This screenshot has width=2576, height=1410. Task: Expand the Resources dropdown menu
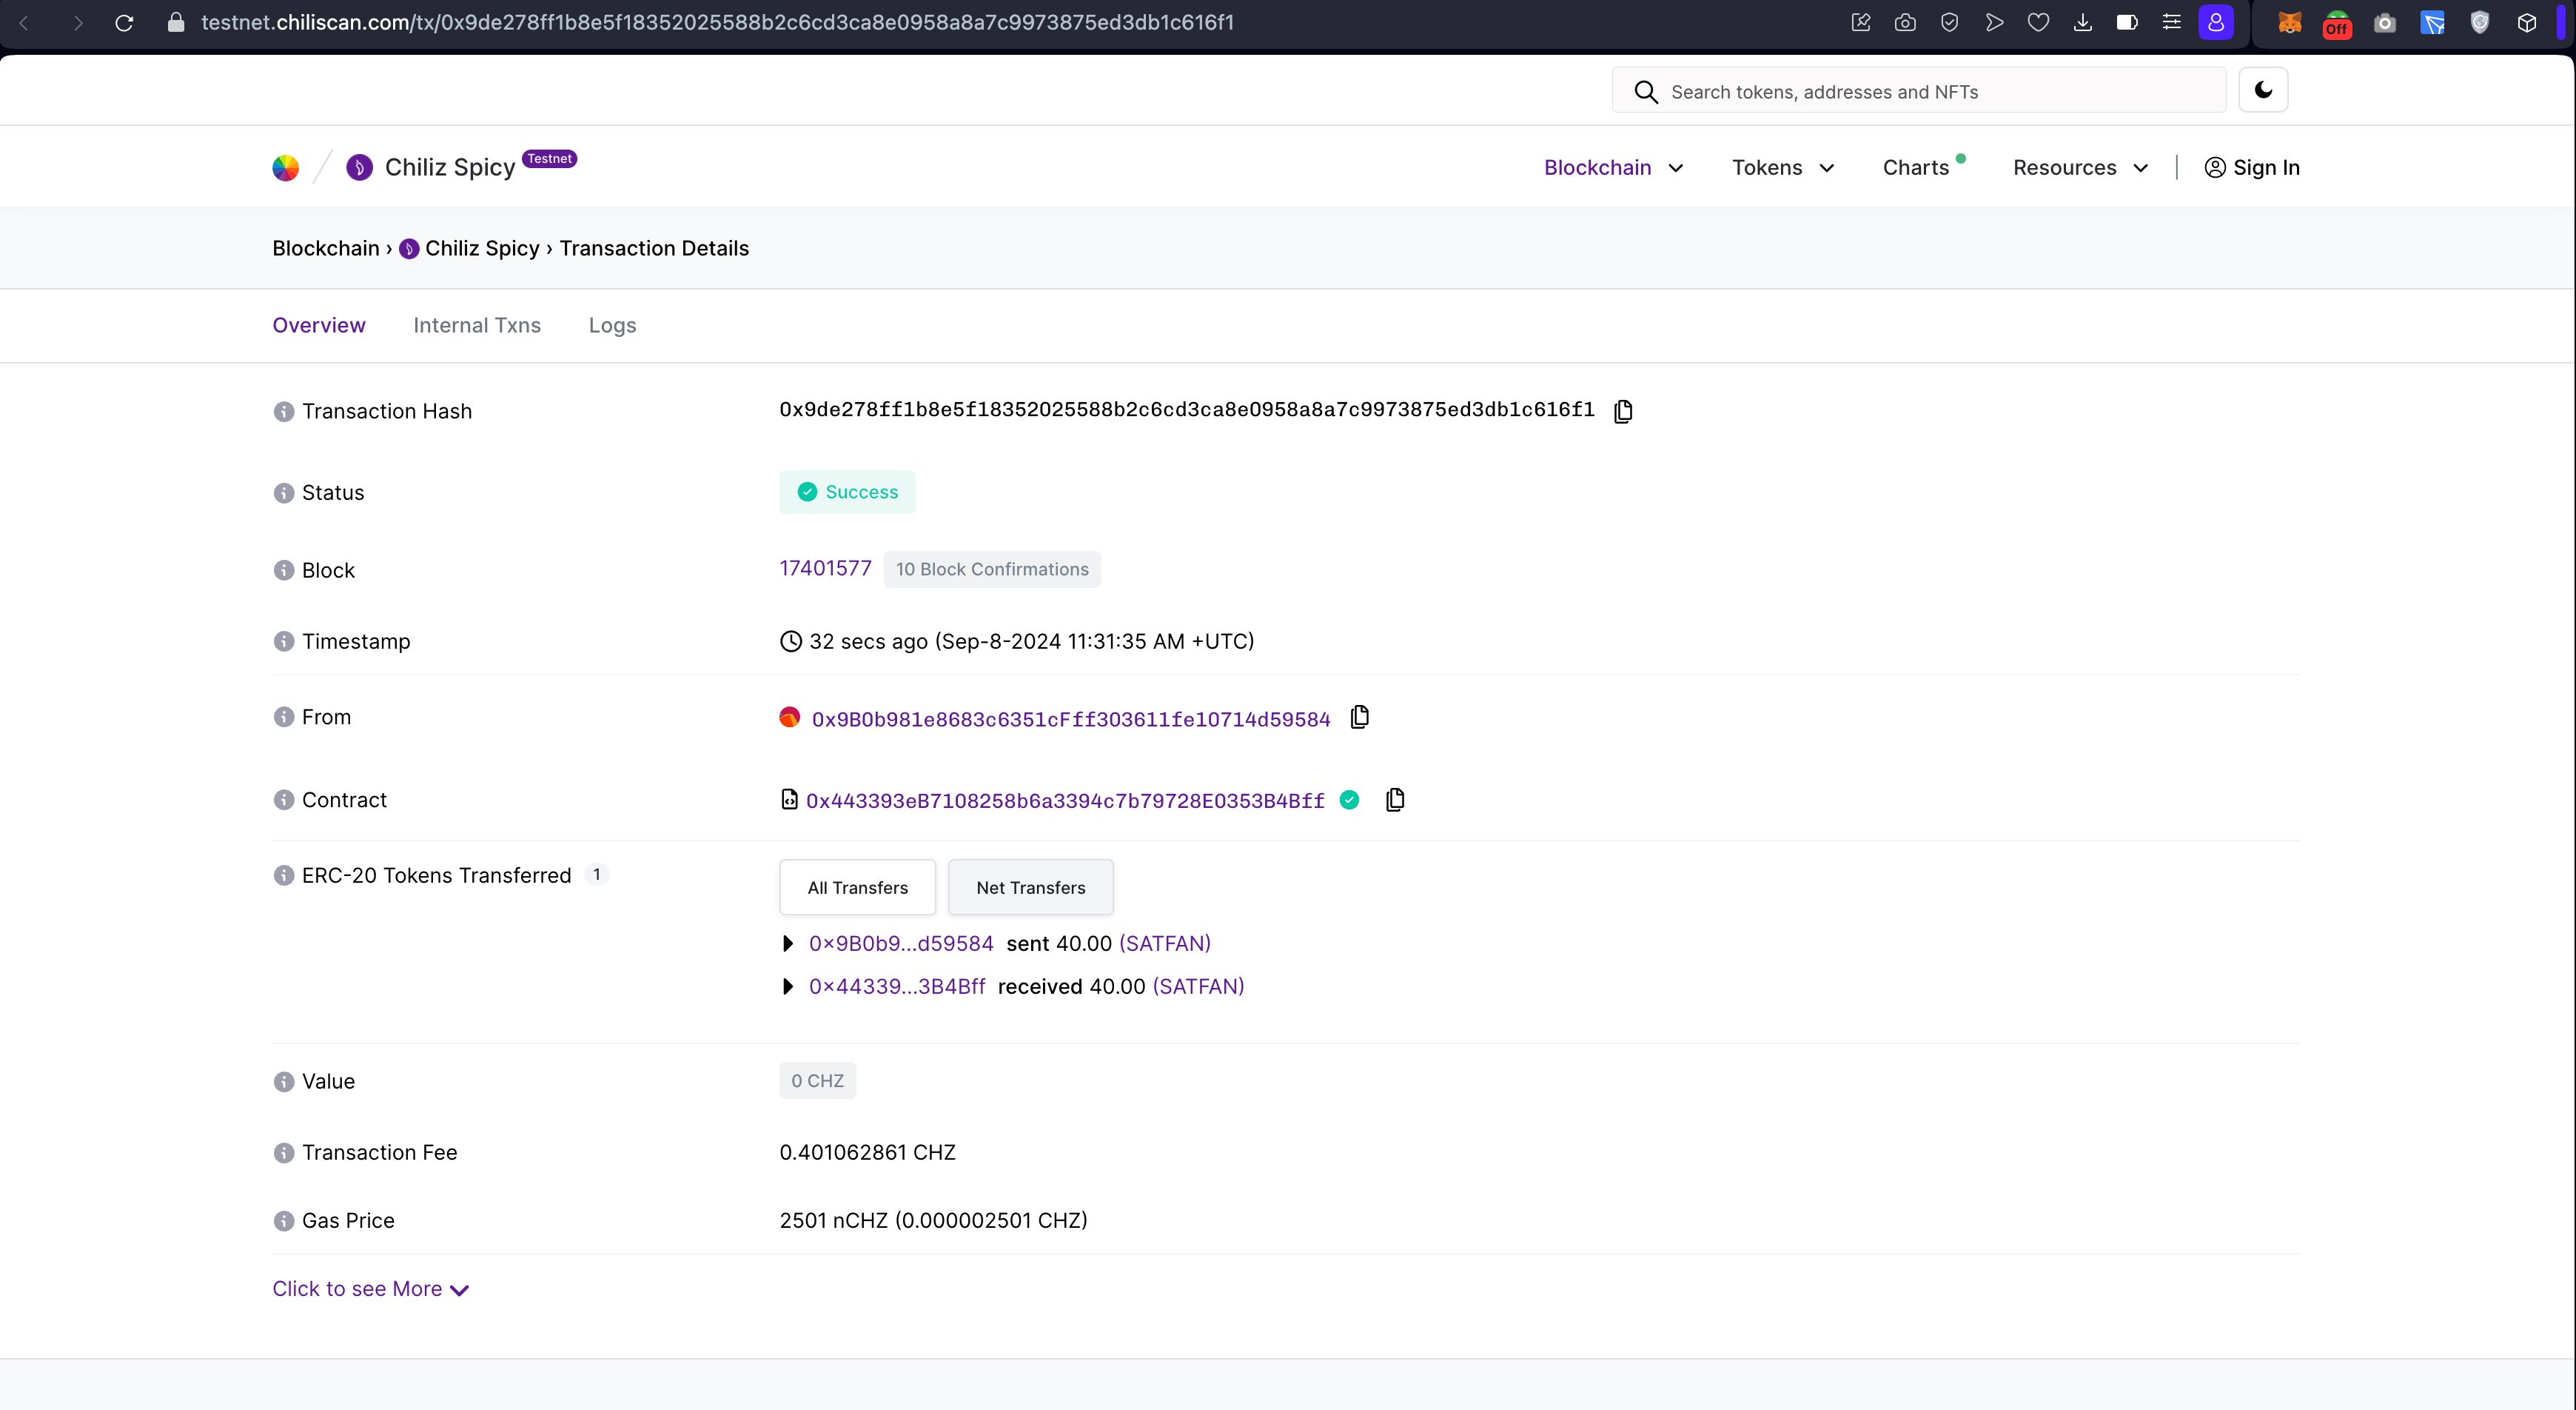(x=2081, y=167)
